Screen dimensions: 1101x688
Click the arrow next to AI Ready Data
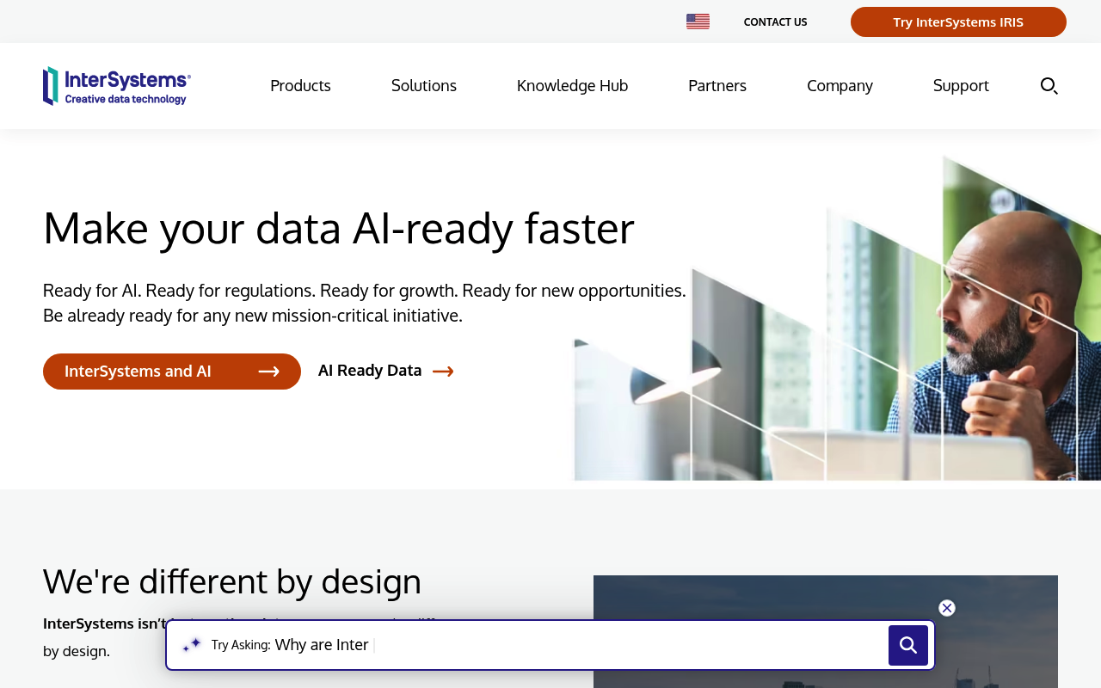(x=443, y=371)
